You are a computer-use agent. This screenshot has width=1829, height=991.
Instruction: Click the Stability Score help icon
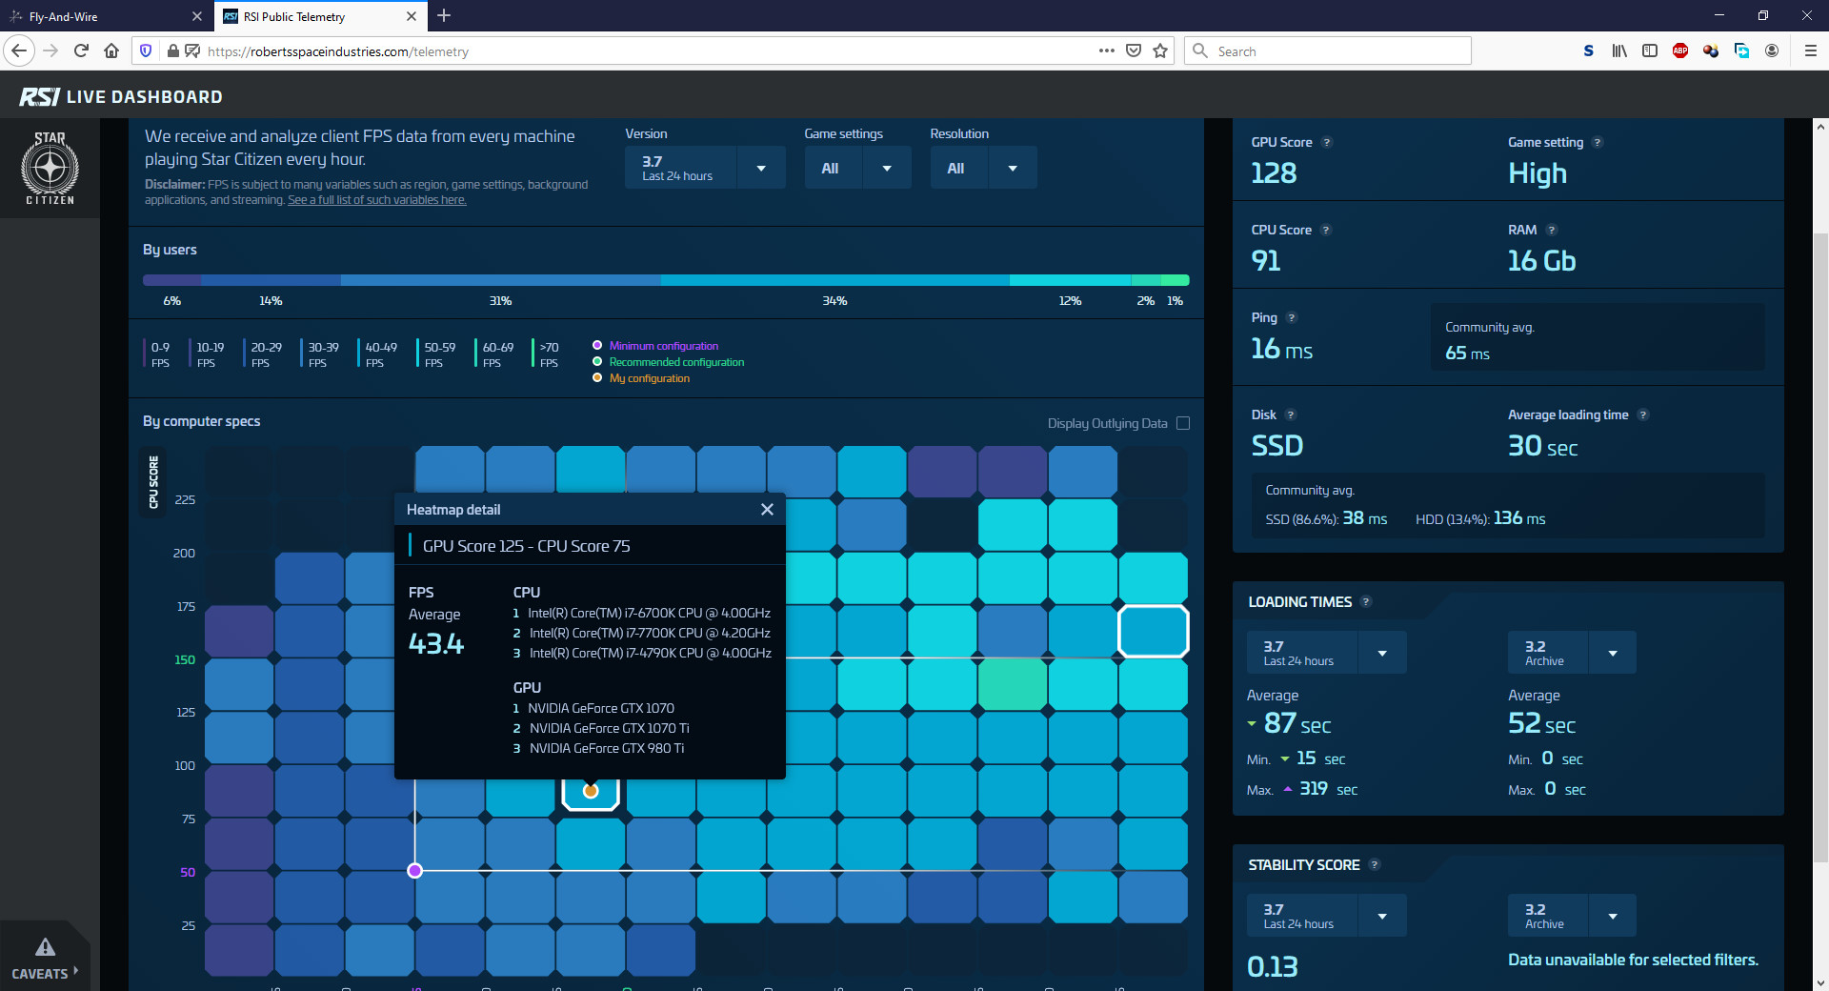click(1374, 865)
